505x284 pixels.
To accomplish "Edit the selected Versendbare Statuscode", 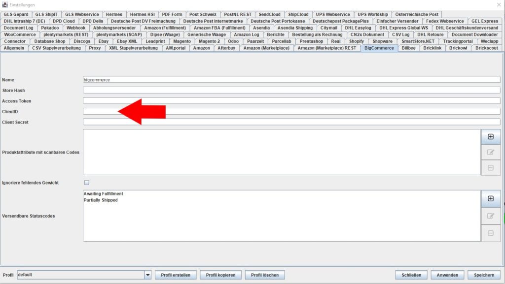I will tap(491, 216).
